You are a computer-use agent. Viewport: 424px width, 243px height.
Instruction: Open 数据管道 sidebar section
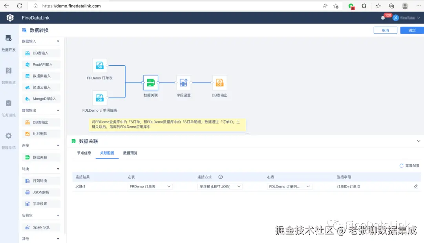click(9, 75)
